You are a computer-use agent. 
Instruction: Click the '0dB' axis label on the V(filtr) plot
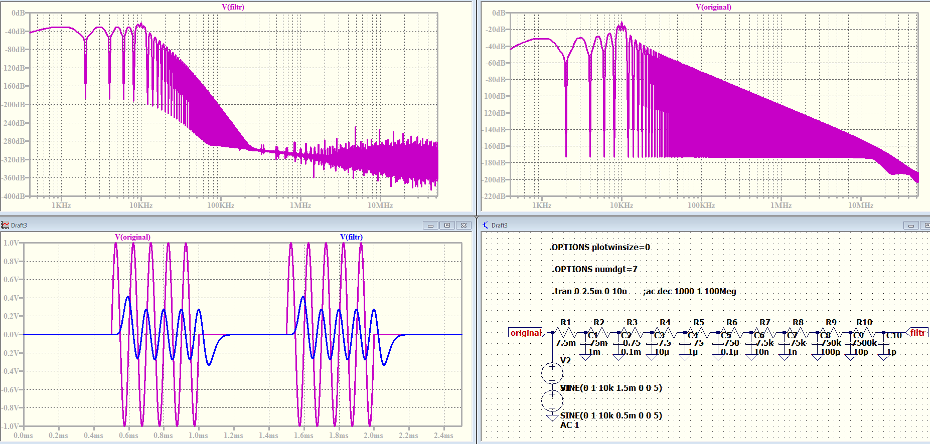click(18, 13)
